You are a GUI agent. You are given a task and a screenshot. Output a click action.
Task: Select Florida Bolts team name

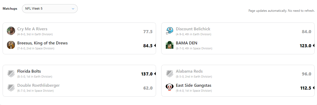click(29, 71)
